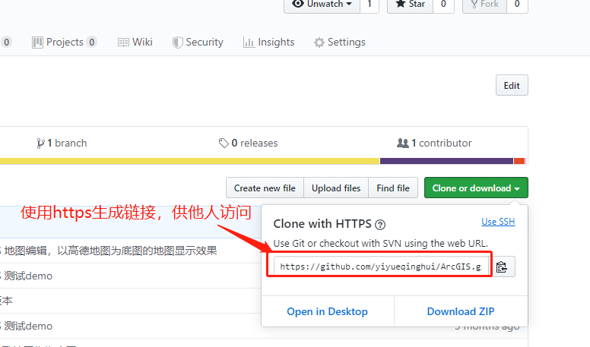The image size is (590, 347).
Task: Star this repository
Action: tap(410, 5)
